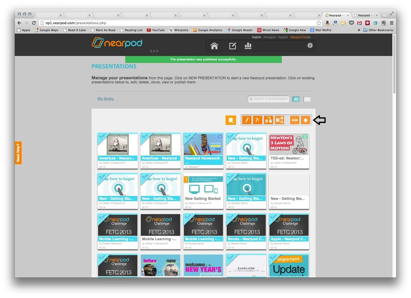The width and height of the screenshot is (411, 298).
Task: Select the TED-ed: Newton's presentation
Action: pos(289,151)
